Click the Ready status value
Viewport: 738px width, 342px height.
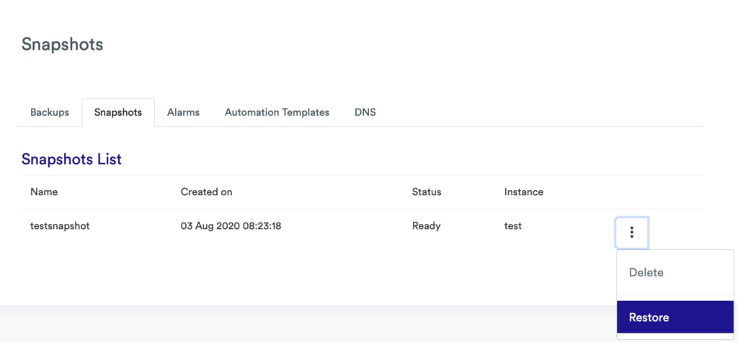[x=426, y=226]
